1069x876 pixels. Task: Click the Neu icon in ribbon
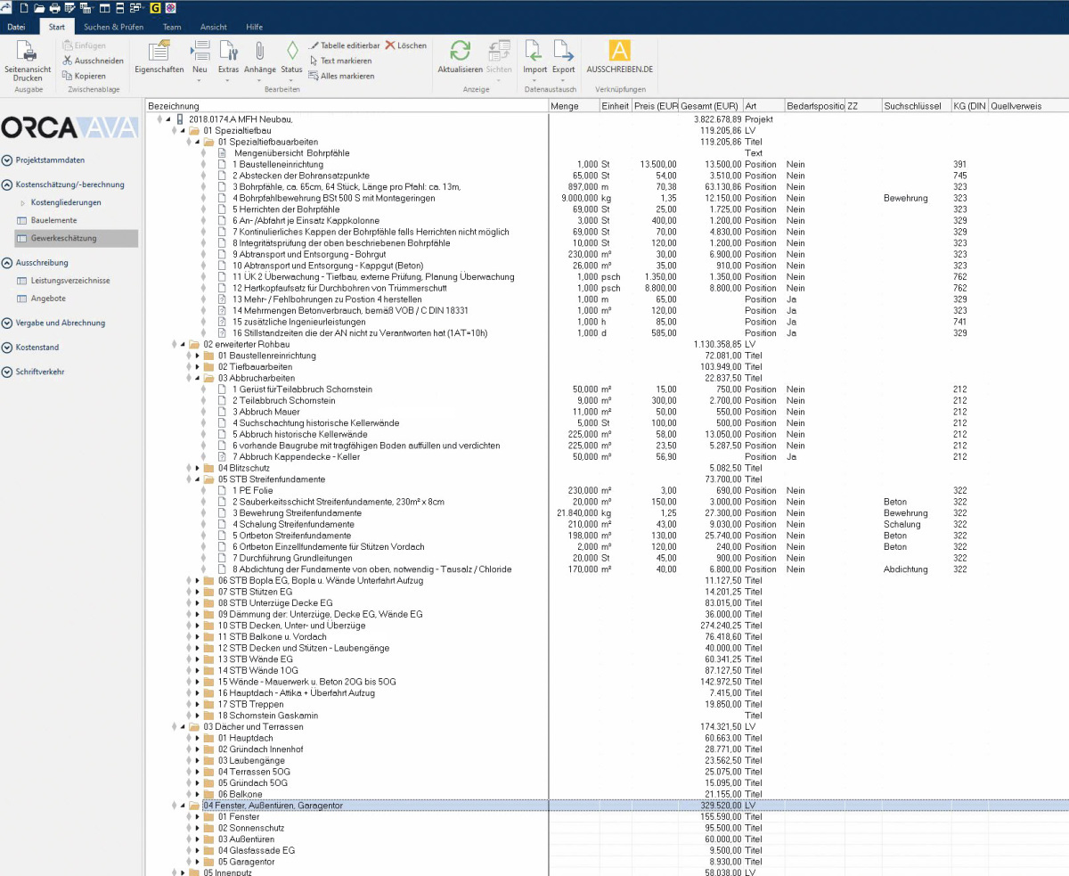click(x=200, y=51)
